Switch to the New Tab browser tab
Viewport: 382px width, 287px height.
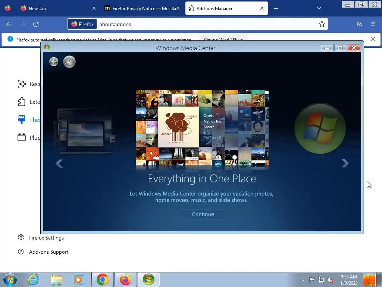tap(58, 8)
